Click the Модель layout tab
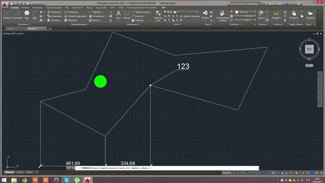325x183 pixels. 9,172
